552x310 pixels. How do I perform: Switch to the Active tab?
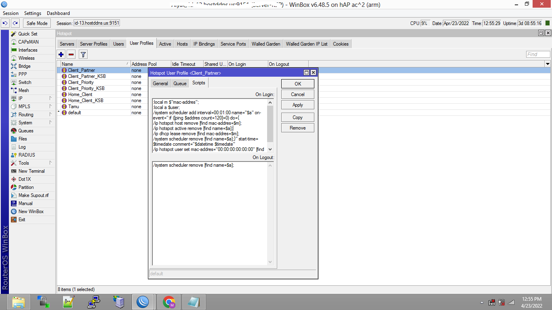(165, 44)
